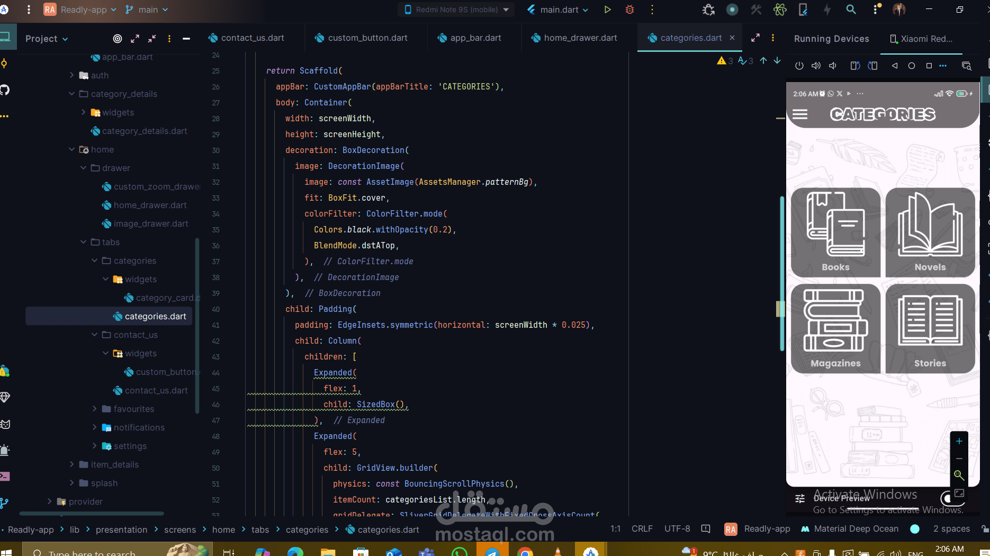
Task: Click Select Opened File target icon
Action: [118, 39]
